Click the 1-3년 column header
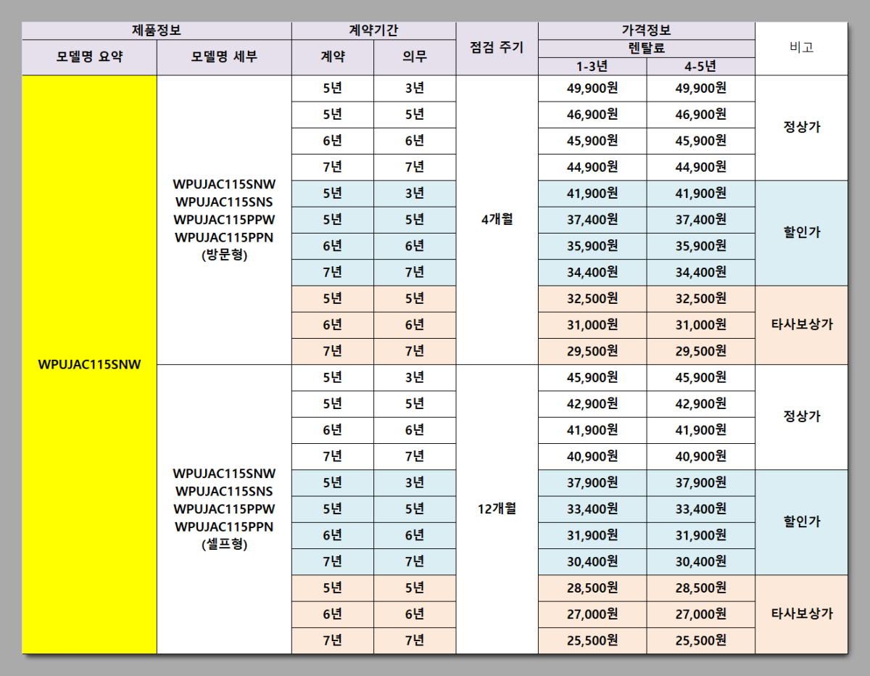Viewport: 870px width, 676px height. click(592, 66)
